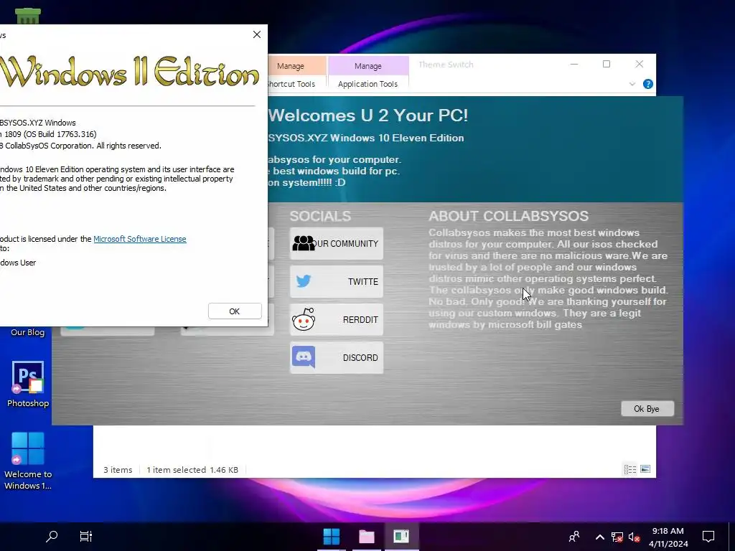Switch to the welcome app taskbar icon
This screenshot has width=735, height=551.
click(x=401, y=537)
